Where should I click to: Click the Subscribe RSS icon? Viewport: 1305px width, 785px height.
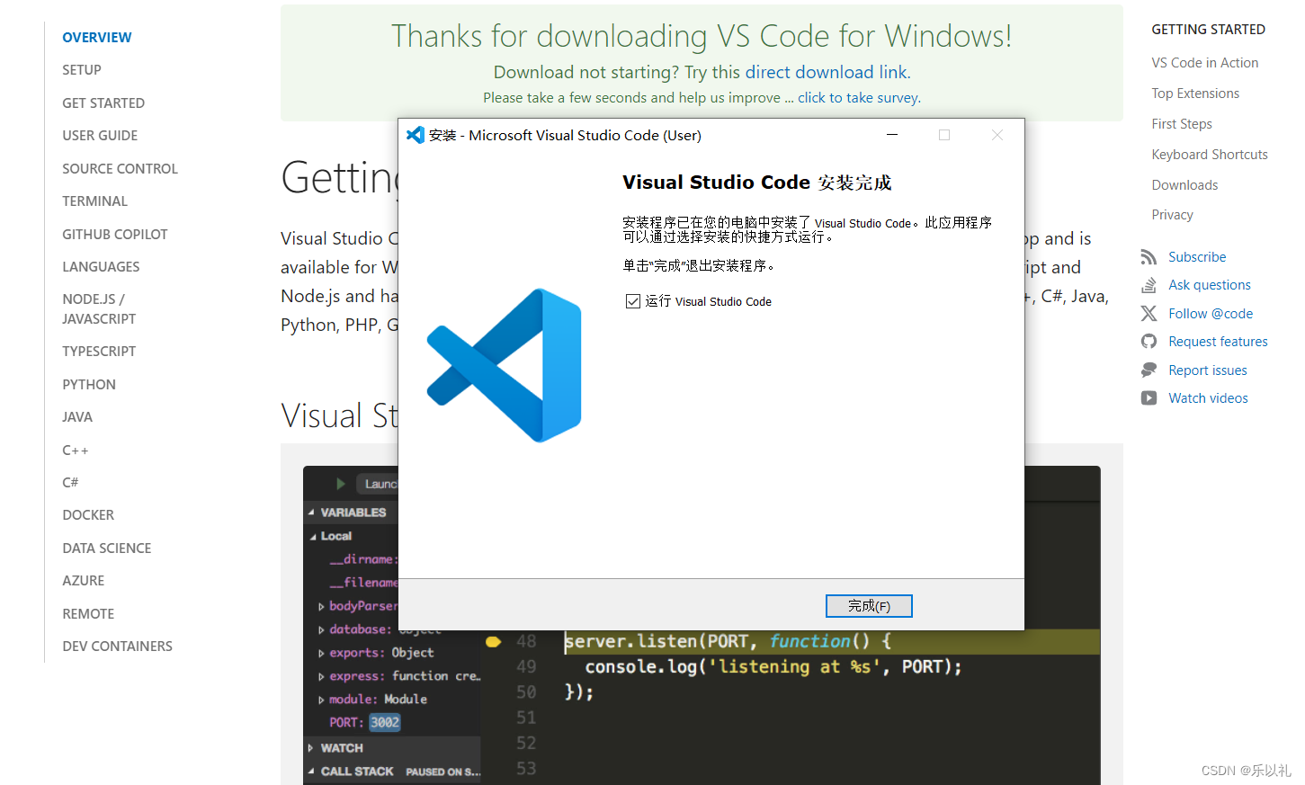coord(1149,256)
